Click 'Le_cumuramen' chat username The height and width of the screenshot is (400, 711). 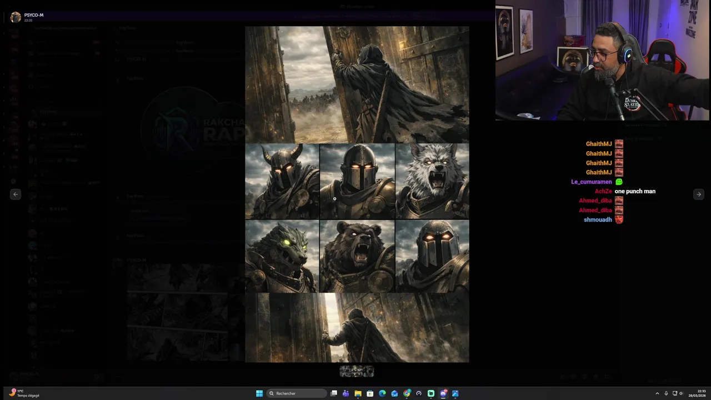click(591, 182)
